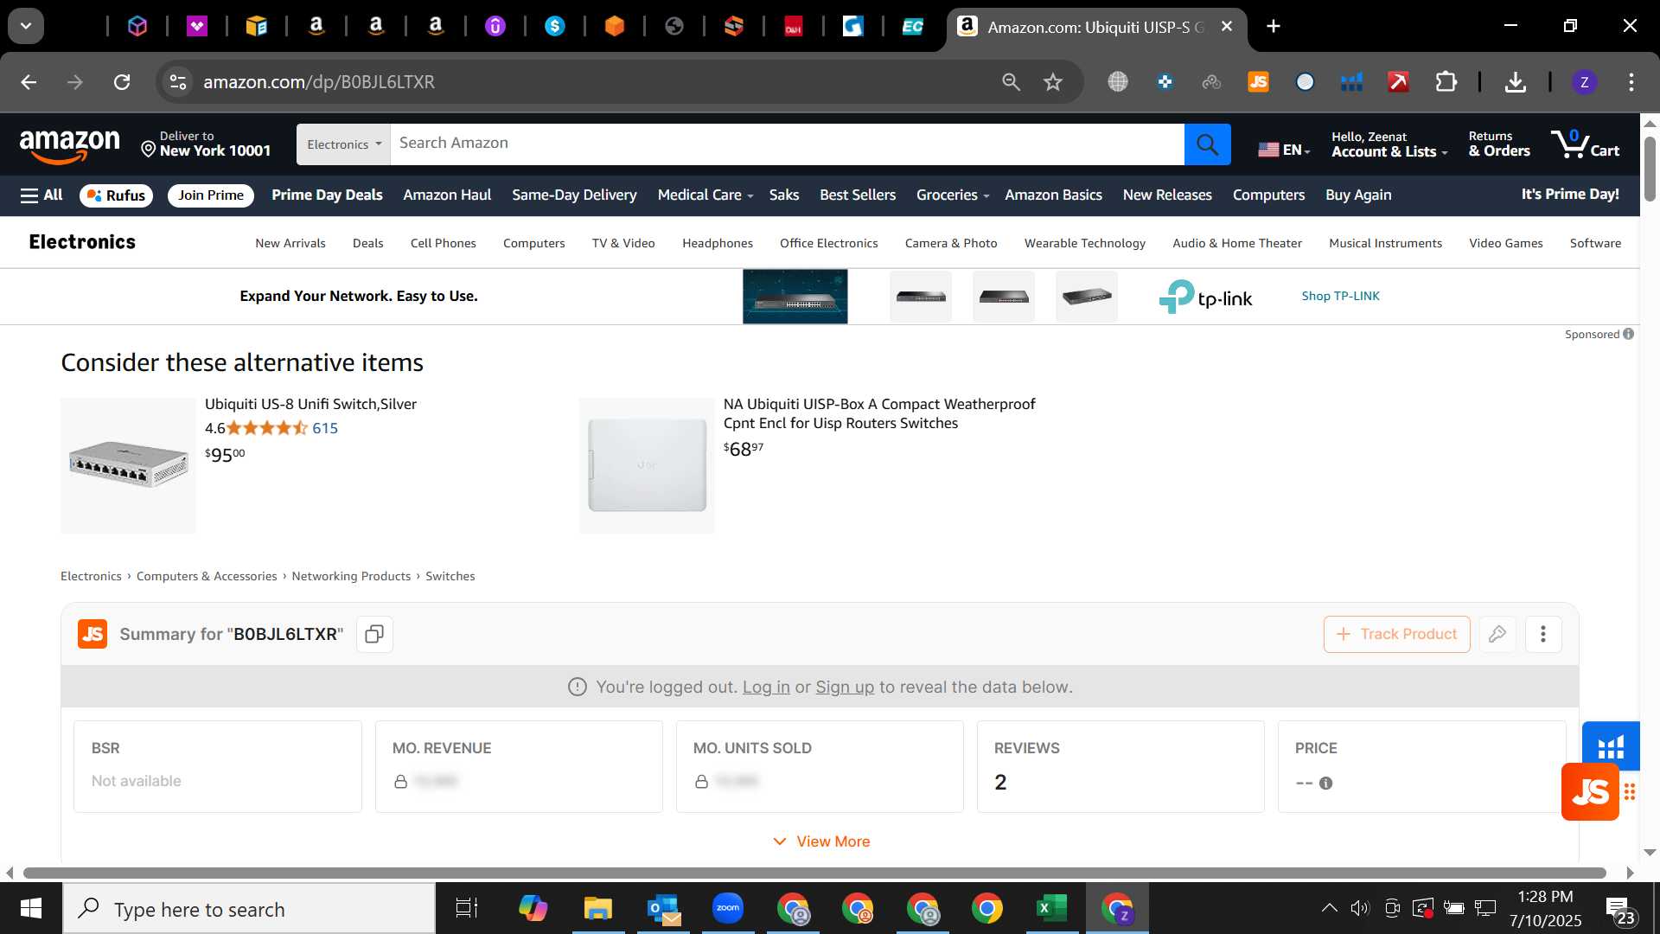Screen dimensions: 1660x934
Task: Open Zoom from the taskbar
Action: click(727, 908)
